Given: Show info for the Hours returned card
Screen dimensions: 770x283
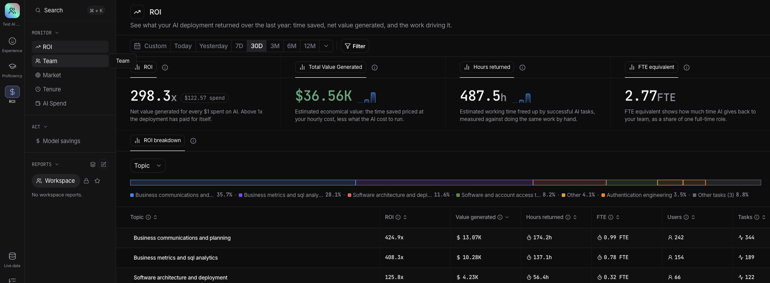Looking at the screenshot, I should (522, 68).
